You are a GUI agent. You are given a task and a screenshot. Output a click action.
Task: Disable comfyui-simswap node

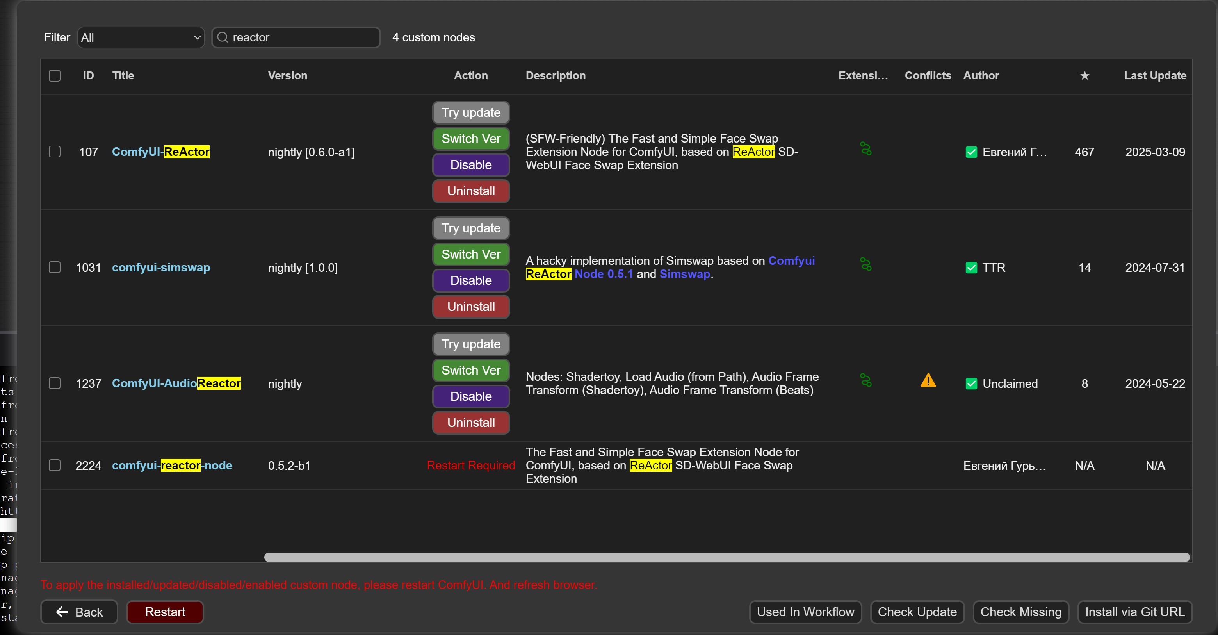(x=471, y=280)
